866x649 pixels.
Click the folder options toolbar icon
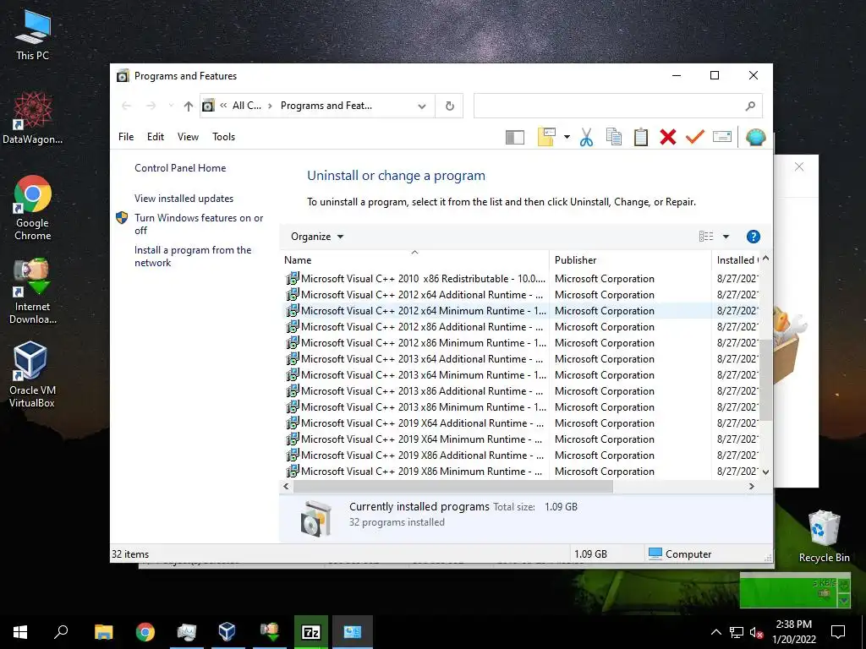click(x=546, y=137)
